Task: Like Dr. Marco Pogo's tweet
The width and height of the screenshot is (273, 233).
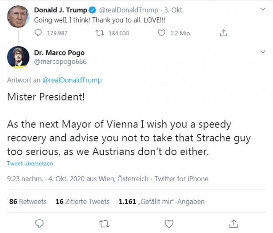Action: click(168, 222)
